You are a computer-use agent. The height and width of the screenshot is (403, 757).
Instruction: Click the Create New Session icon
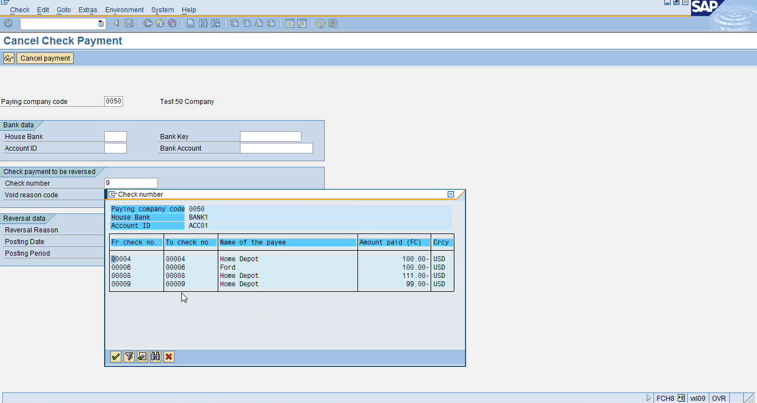[289, 23]
